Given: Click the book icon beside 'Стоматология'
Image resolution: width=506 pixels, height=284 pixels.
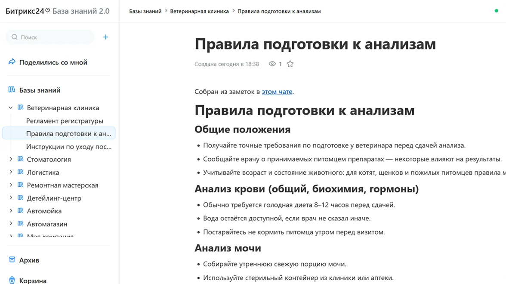Looking at the screenshot, I should pyautogui.click(x=20, y=159).
